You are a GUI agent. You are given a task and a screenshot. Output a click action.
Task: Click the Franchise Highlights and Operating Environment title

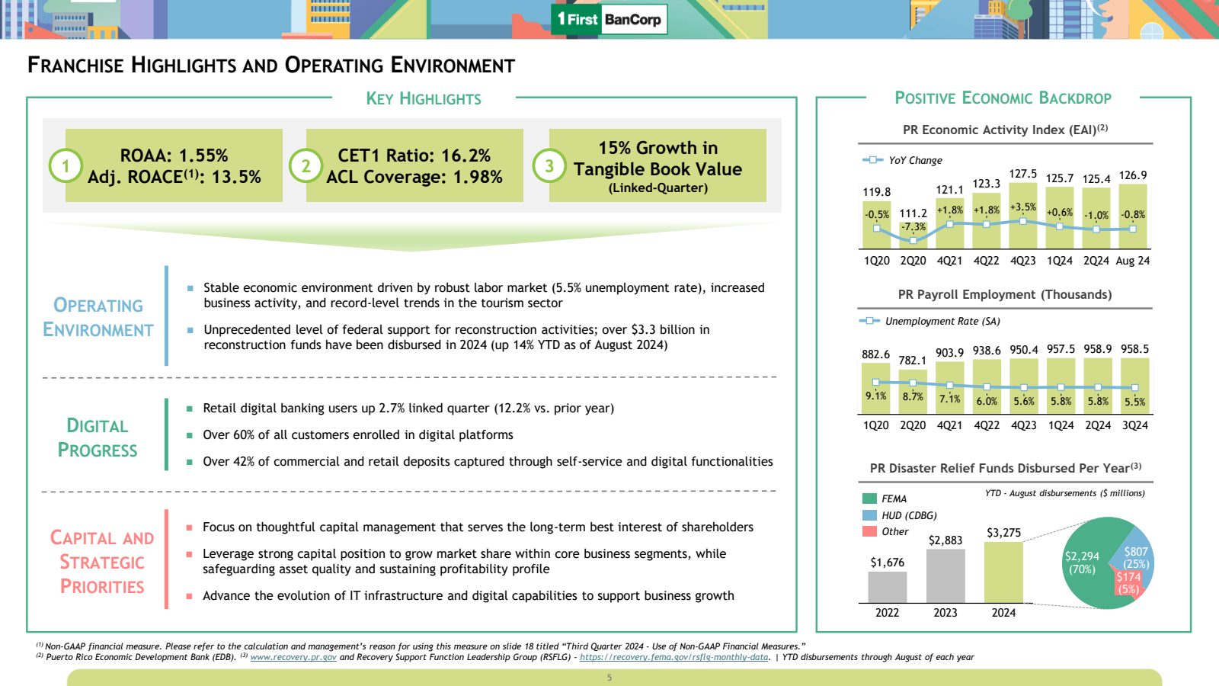(271, 65)
